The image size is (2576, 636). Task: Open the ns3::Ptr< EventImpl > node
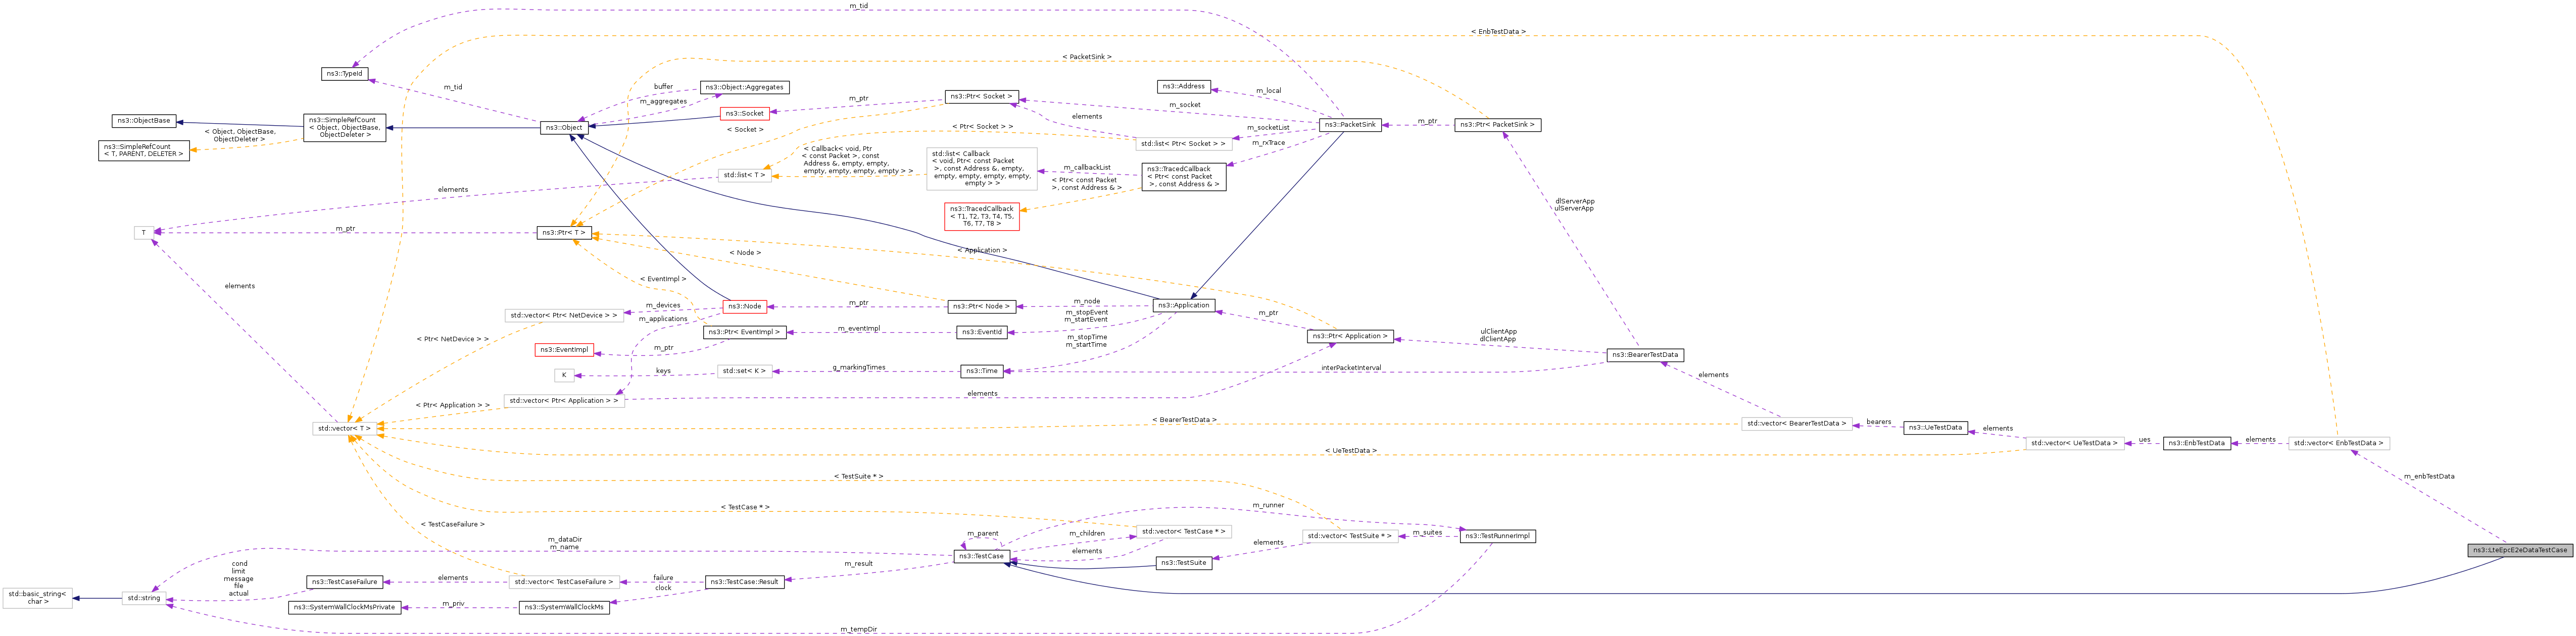click(x=745, y=333)
